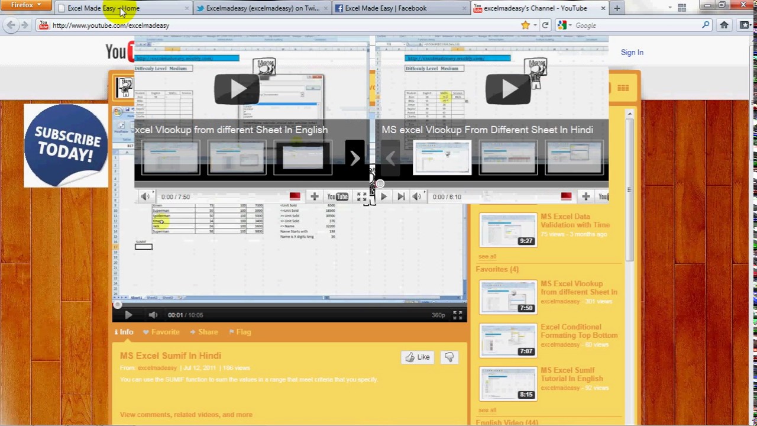Show next related thumbnails in English overlay

355,158
